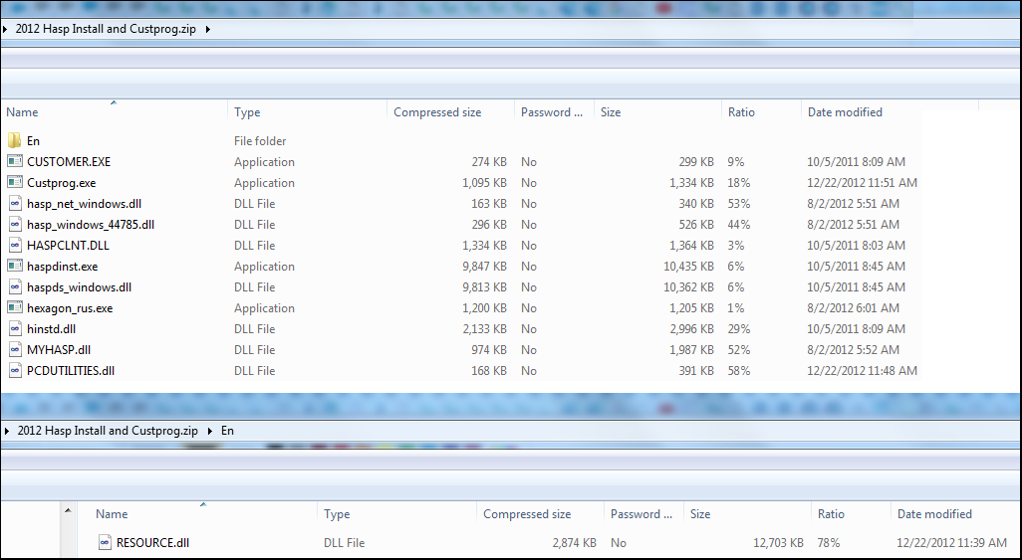Select the haspds_windows.dll file name
This screenshot has width=1022, height=560.
click(79, 286)
